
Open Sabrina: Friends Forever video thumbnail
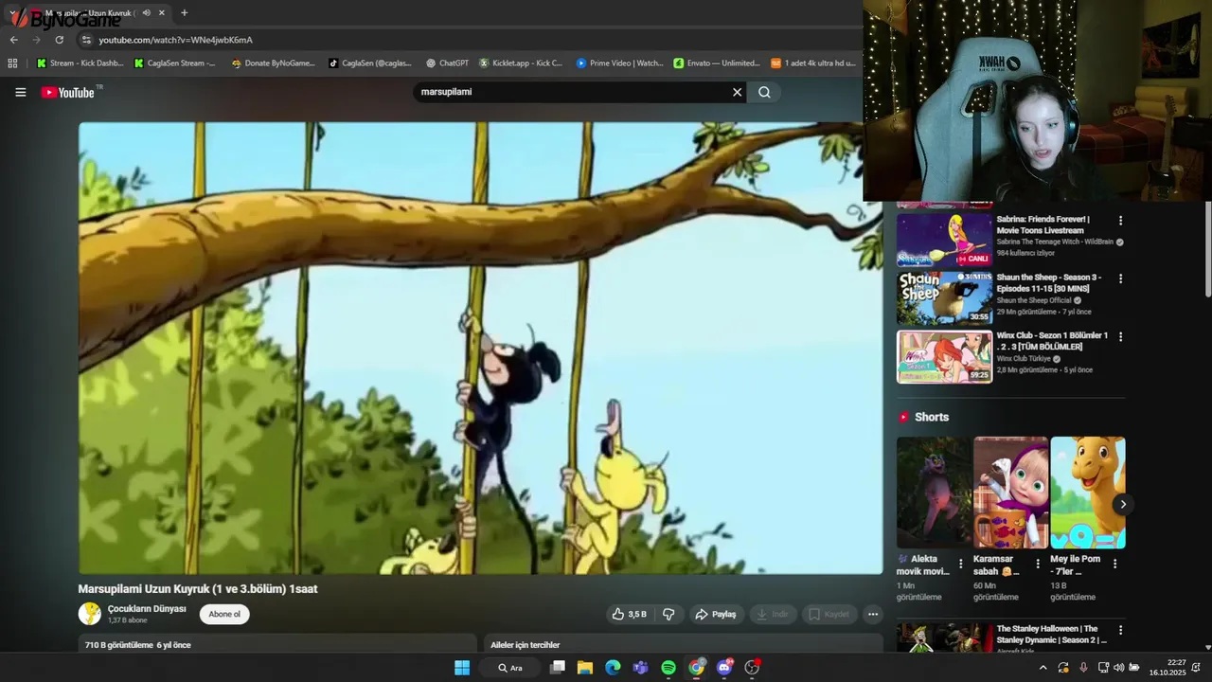[x=944, y=240]
